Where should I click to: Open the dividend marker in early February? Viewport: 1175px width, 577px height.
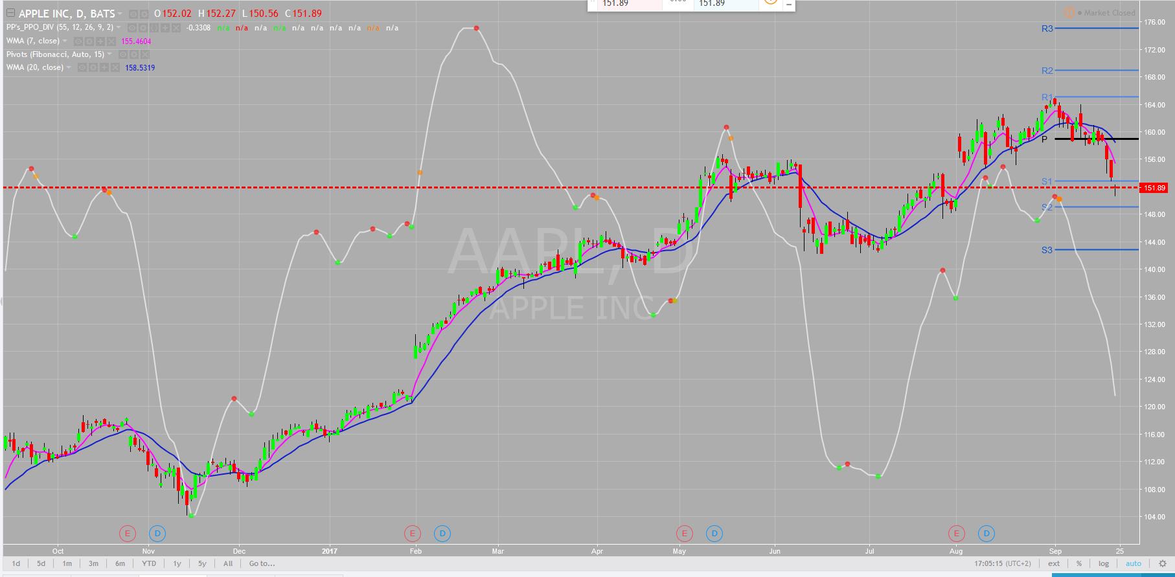[x=442, y=534]
